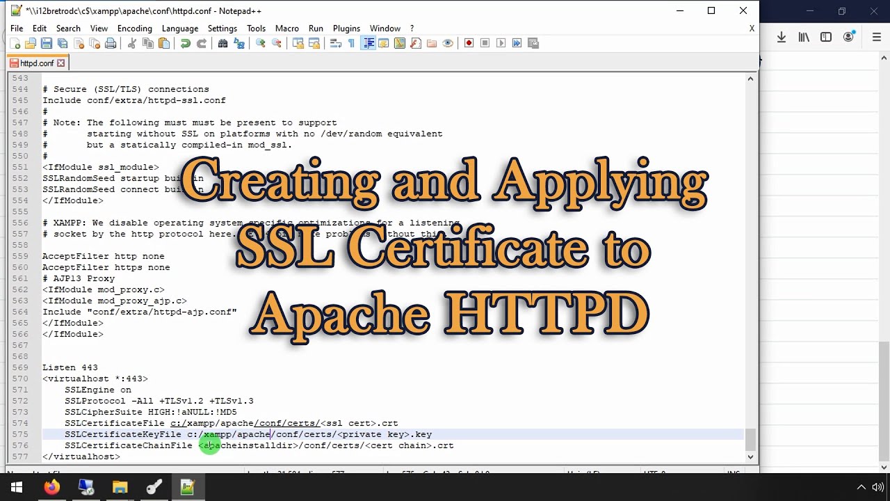Run macro multiple times icon
Image resolution: width=890 pixels, height=501 pixels.
(x=517, y=43)
